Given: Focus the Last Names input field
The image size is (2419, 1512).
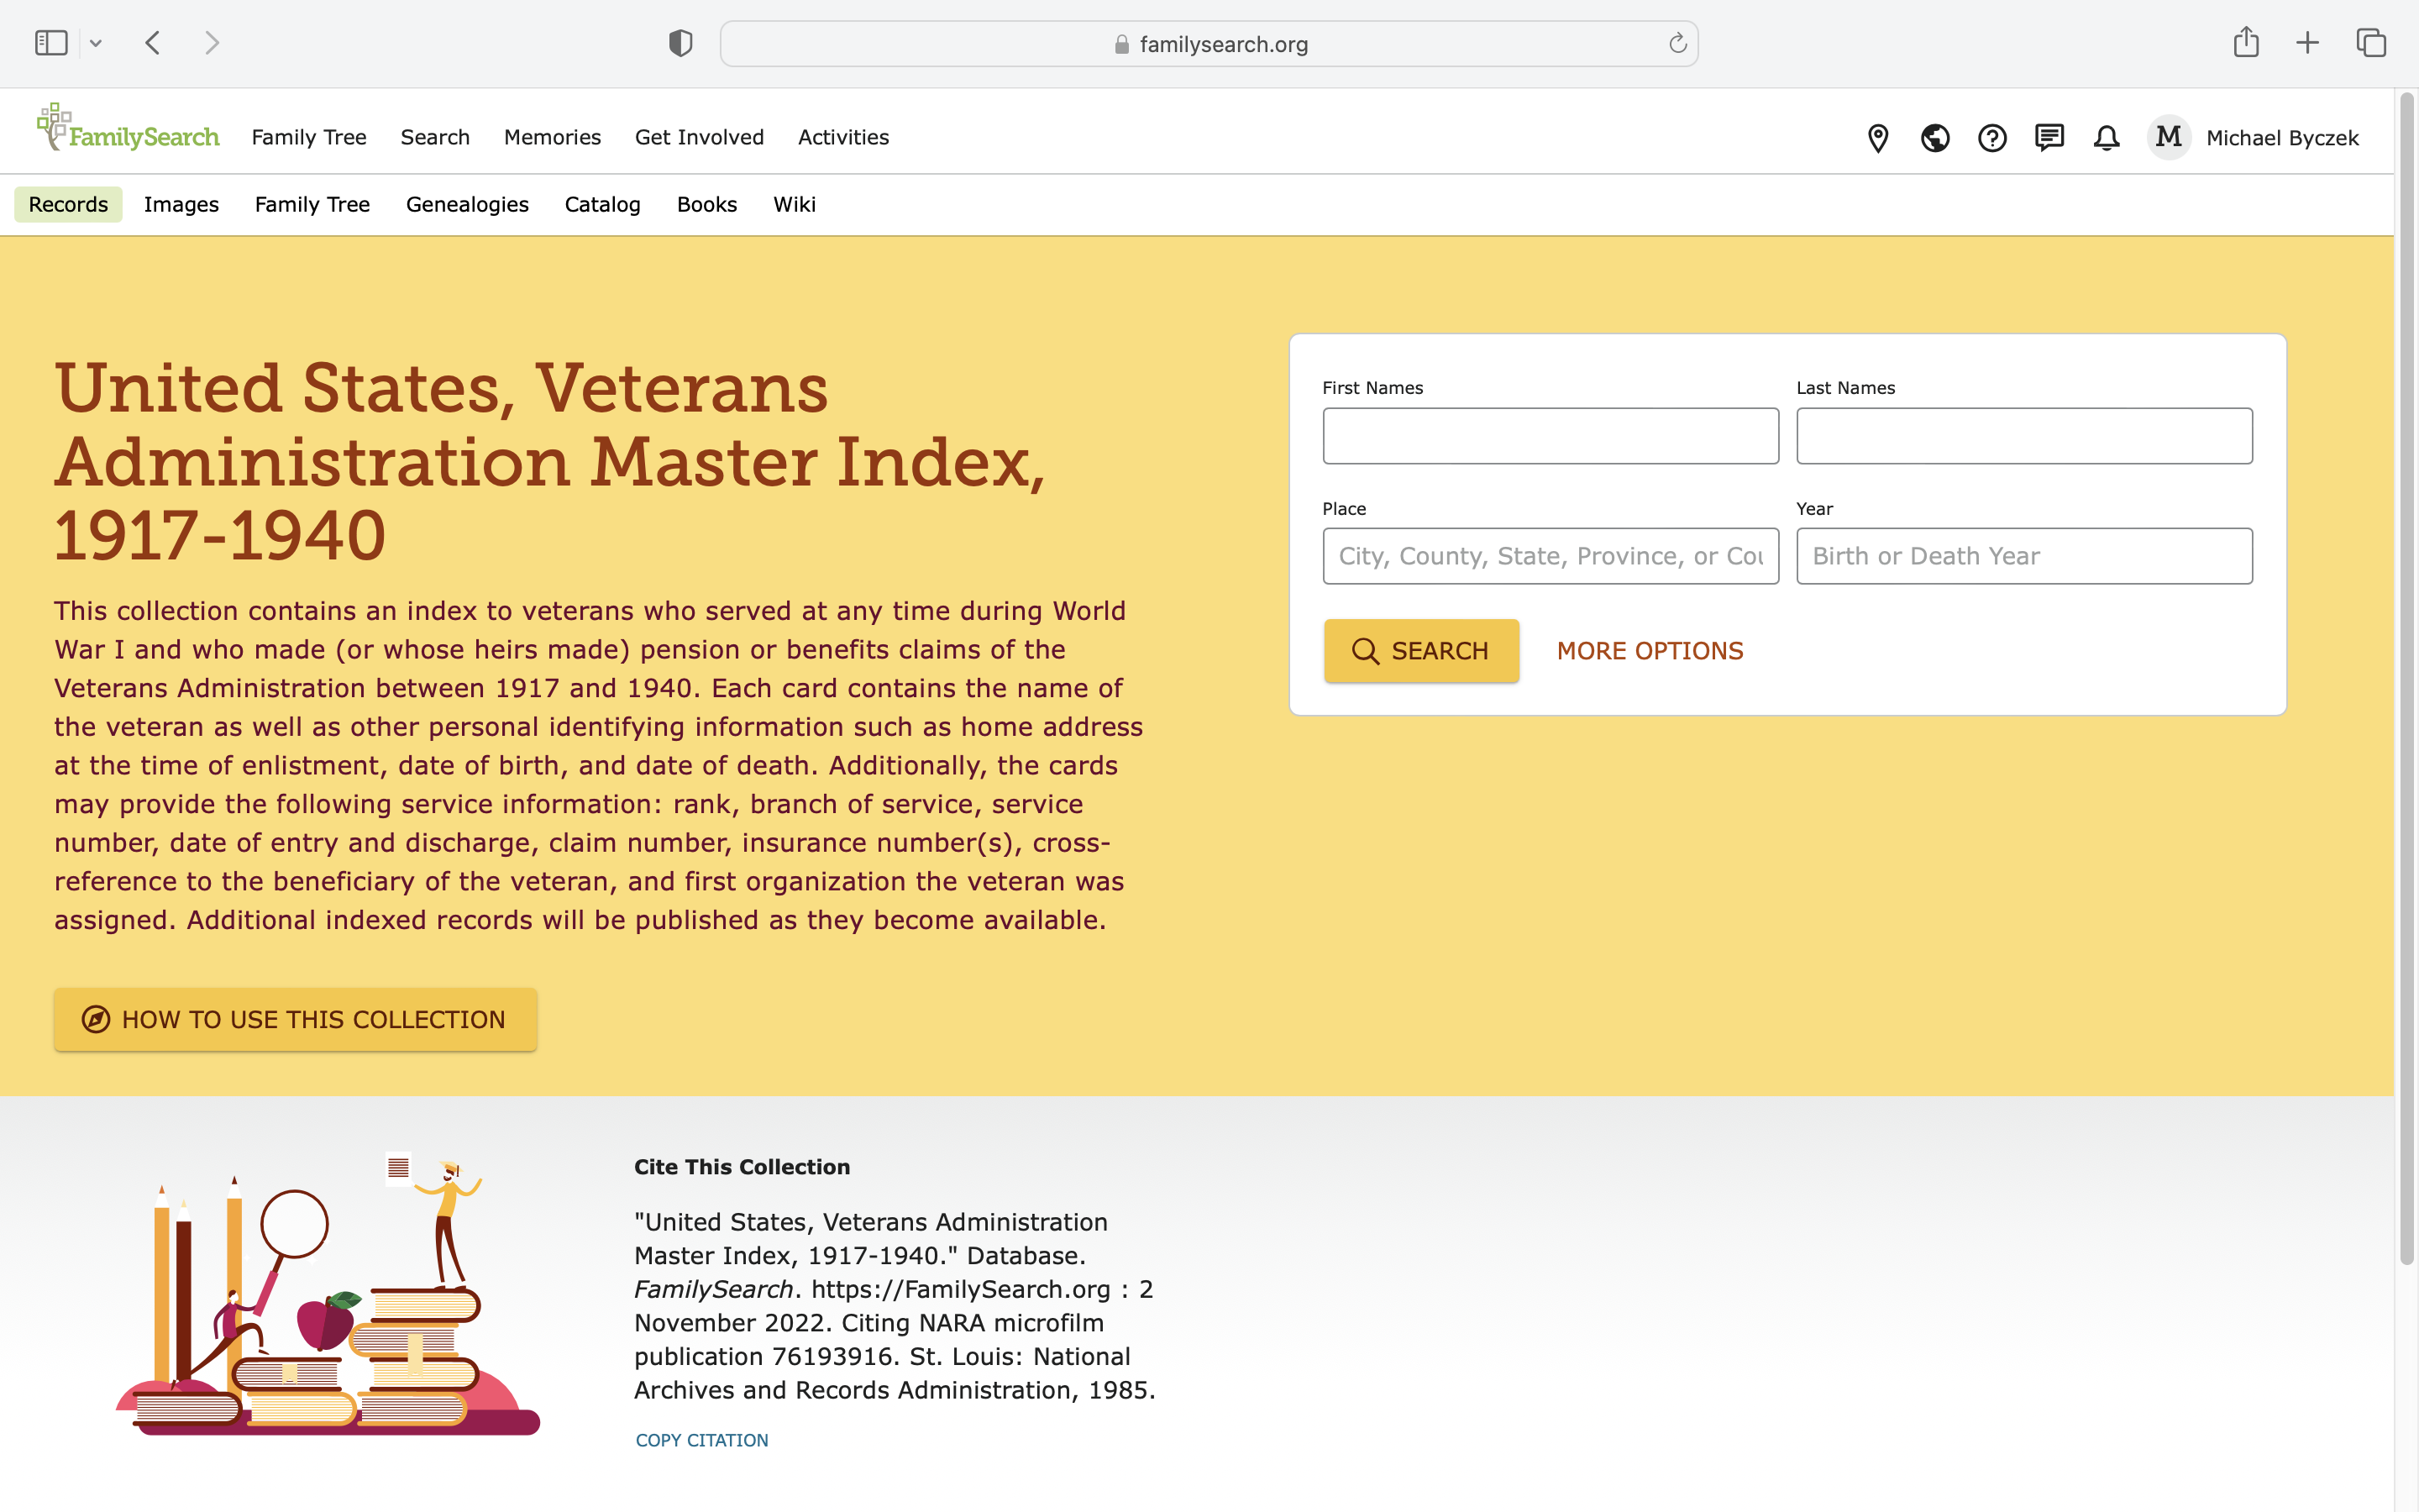Looking at the screenshot, I should (x=2023, y=436).
